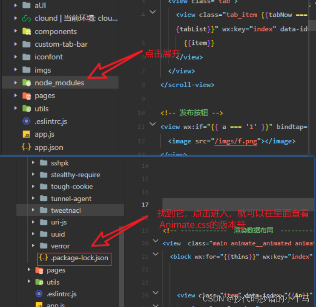The image size is (316, 307).
Task: Fold code at line 24
Action: pyautogui.click(x=155, y=292)
